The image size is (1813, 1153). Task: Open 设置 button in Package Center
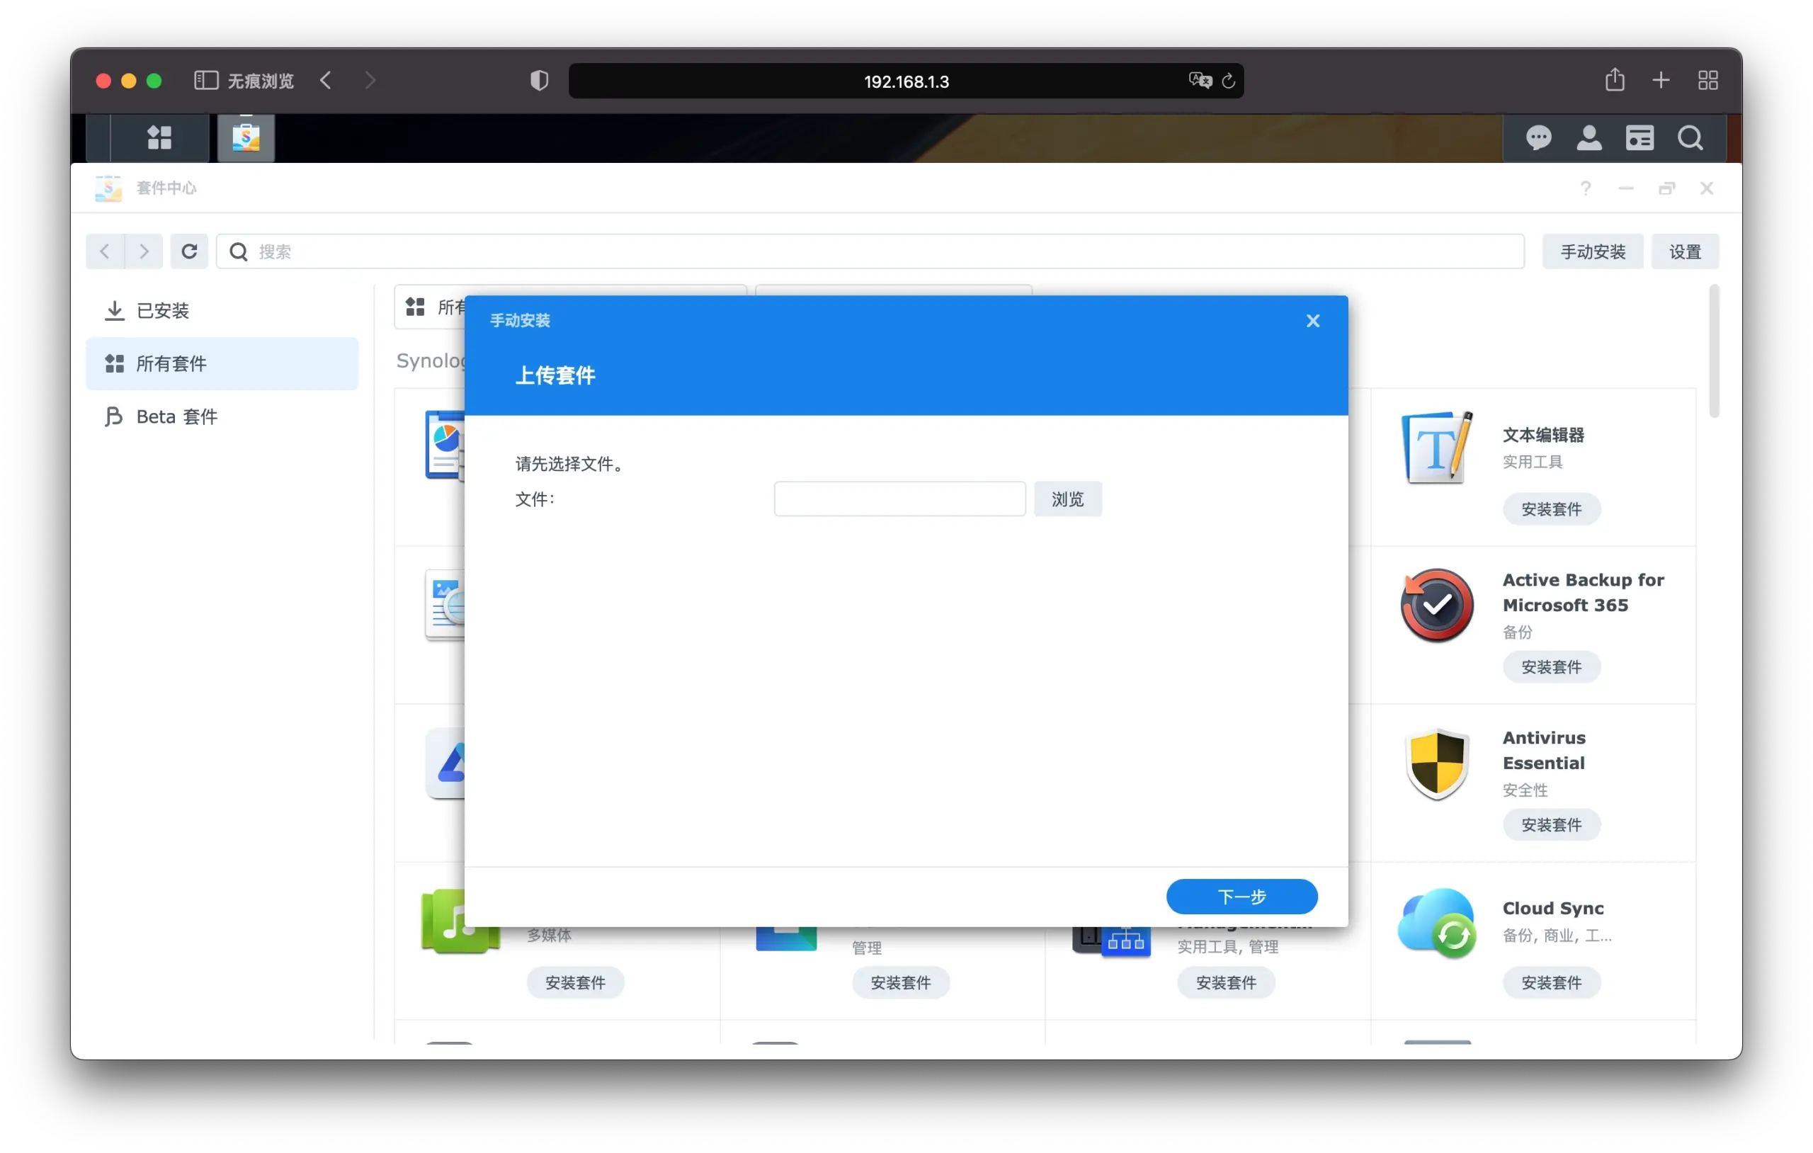tap(1685, 251)
